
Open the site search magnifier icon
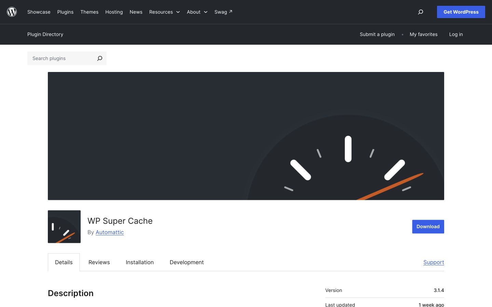coord(421,12)
